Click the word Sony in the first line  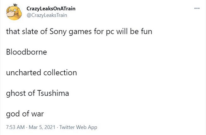(x=58, y=32)
